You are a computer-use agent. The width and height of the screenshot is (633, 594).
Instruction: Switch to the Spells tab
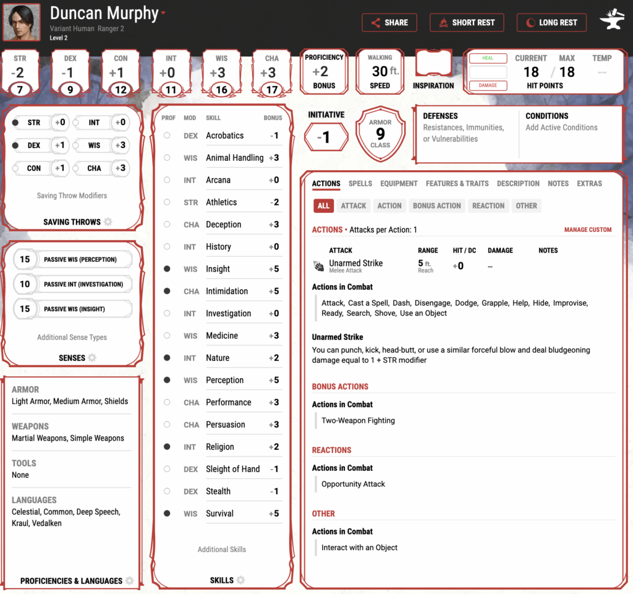360,184
